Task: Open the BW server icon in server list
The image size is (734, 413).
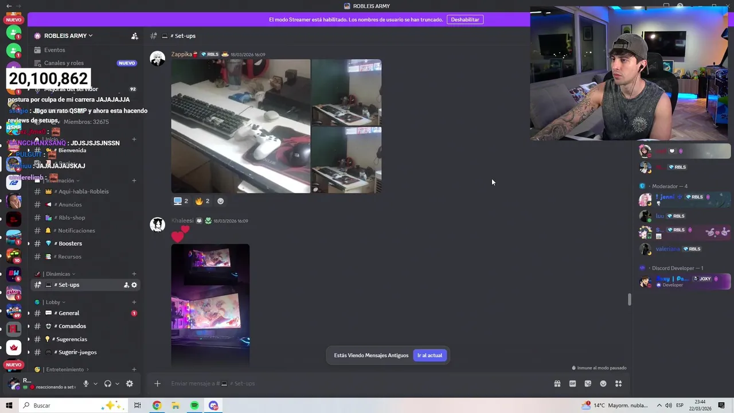Action: 14,274
